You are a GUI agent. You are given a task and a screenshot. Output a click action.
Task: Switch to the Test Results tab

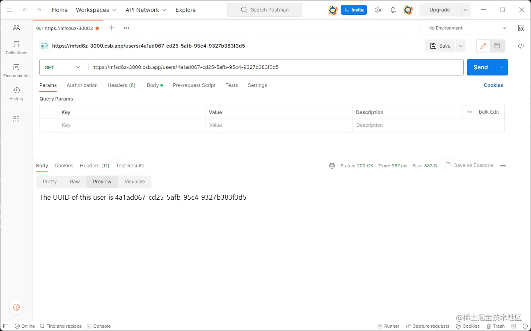click(x=130, y=166)
